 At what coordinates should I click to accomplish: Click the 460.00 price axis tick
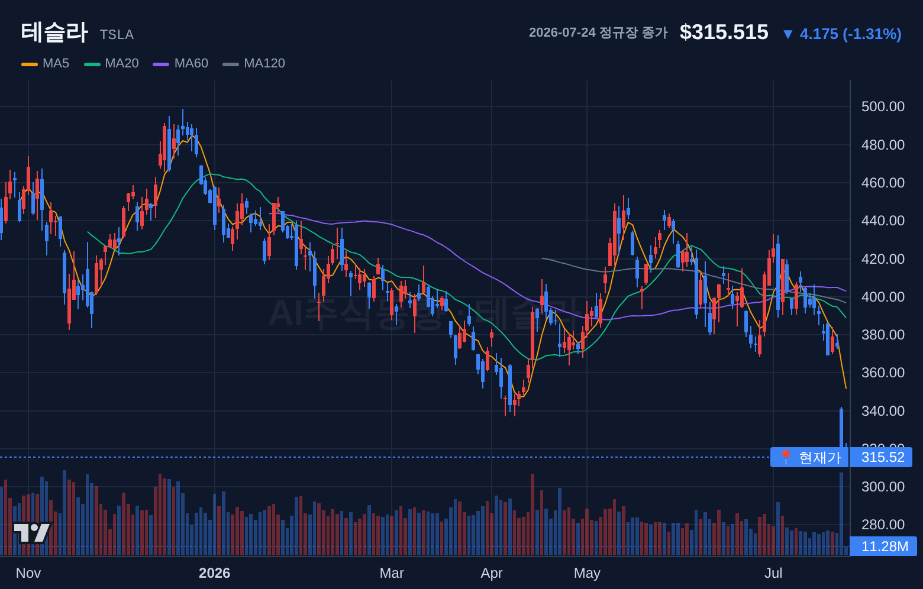pos(883,183)
